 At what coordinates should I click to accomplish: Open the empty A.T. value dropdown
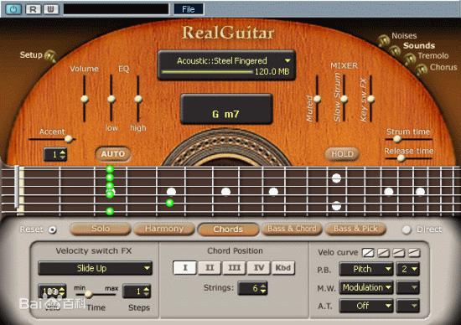(408, 306)
